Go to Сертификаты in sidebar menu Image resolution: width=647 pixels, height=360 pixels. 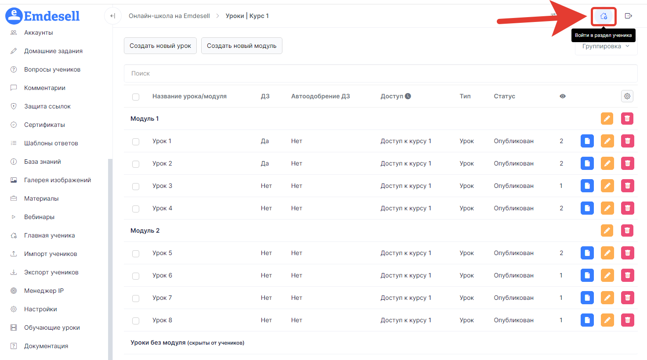pos(44,125)
